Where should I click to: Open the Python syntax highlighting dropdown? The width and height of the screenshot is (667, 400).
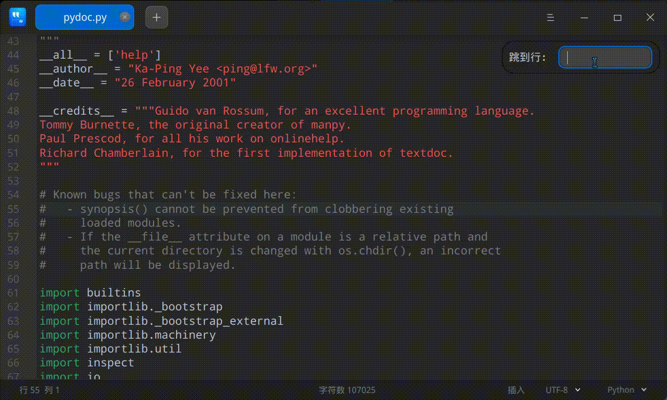625,390
